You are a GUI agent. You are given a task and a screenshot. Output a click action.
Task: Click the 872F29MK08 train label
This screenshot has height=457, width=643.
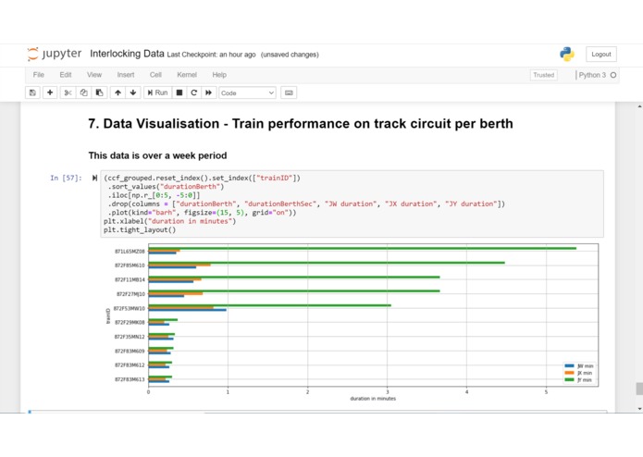point(130,322)
